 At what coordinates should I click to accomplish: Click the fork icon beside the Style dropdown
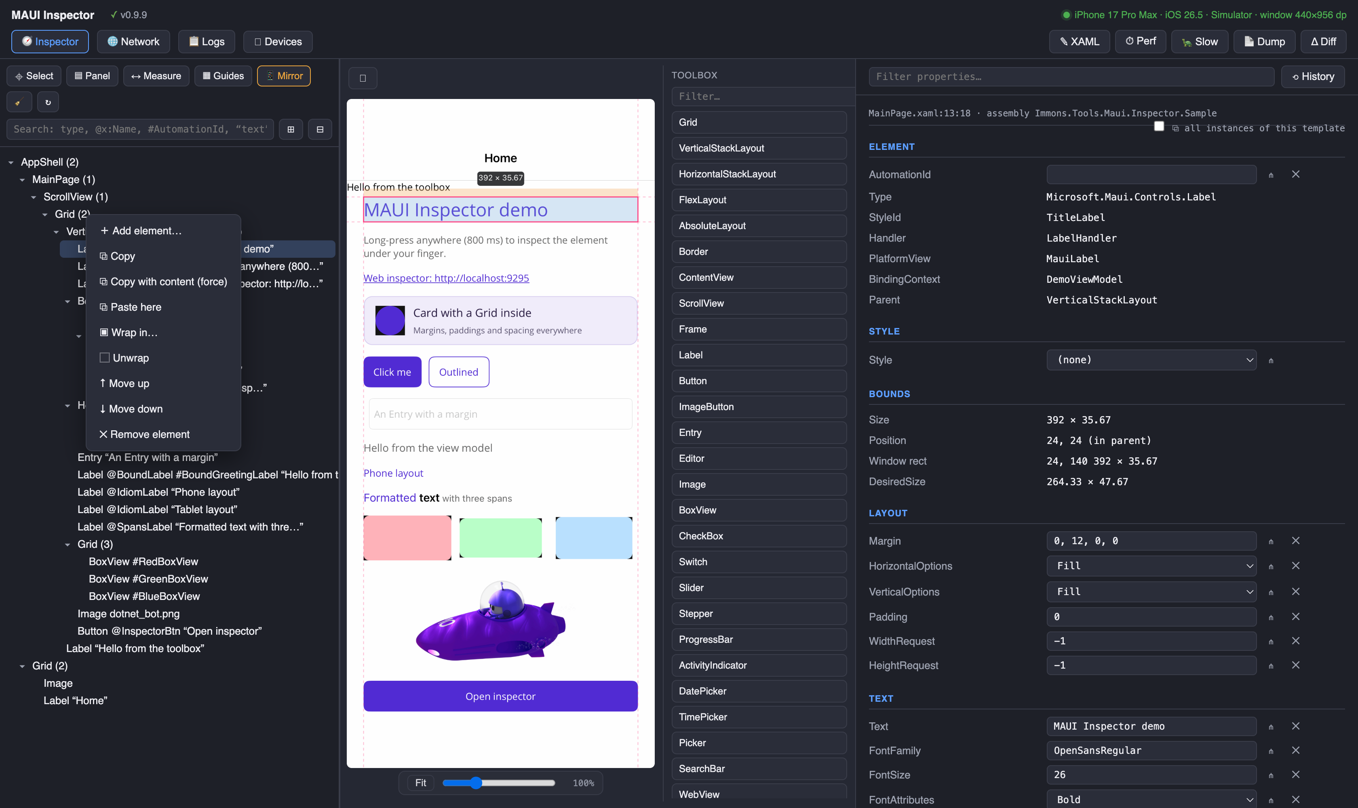1271,360
